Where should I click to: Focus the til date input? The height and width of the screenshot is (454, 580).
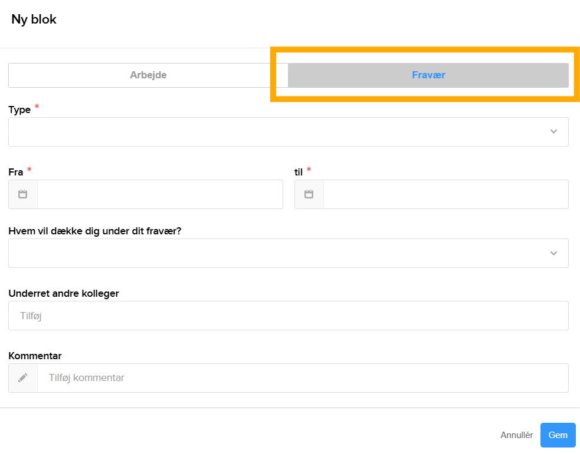(445, 194)
